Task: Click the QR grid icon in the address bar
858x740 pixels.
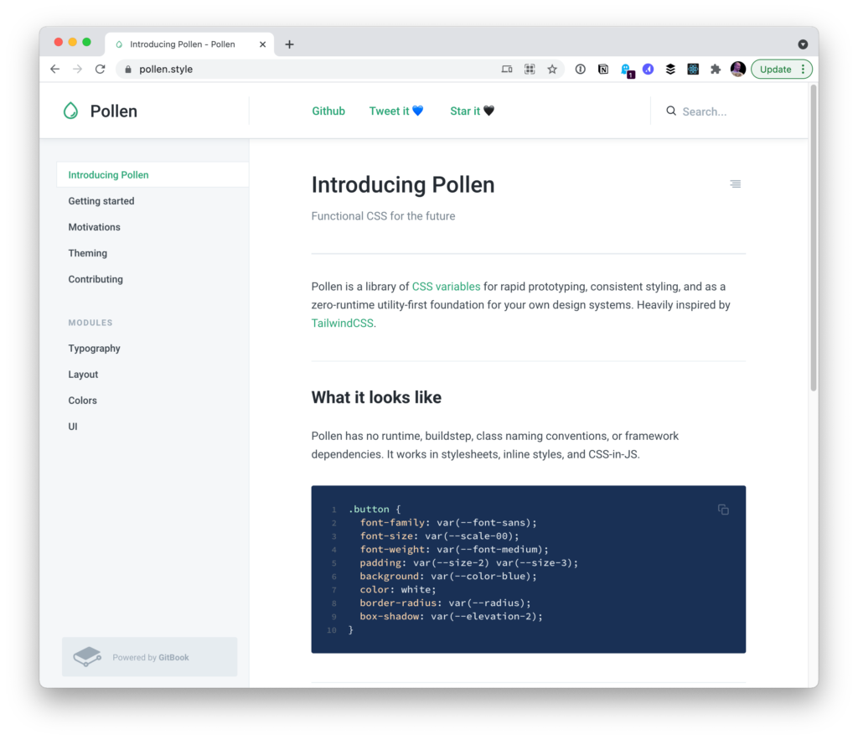Action: [x=530, y=69]
